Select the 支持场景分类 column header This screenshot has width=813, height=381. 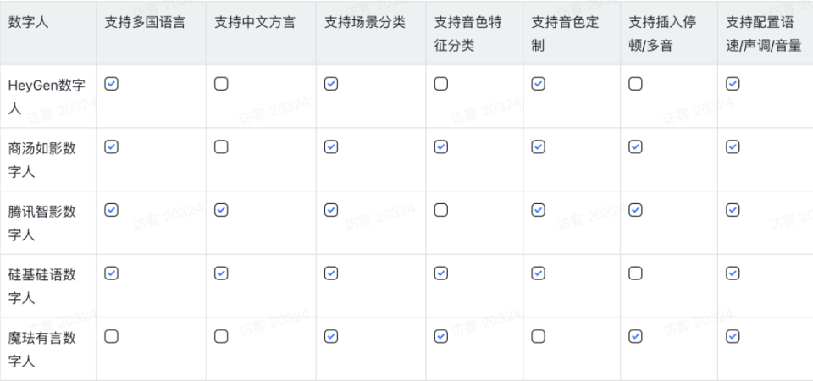click(364, 23)
